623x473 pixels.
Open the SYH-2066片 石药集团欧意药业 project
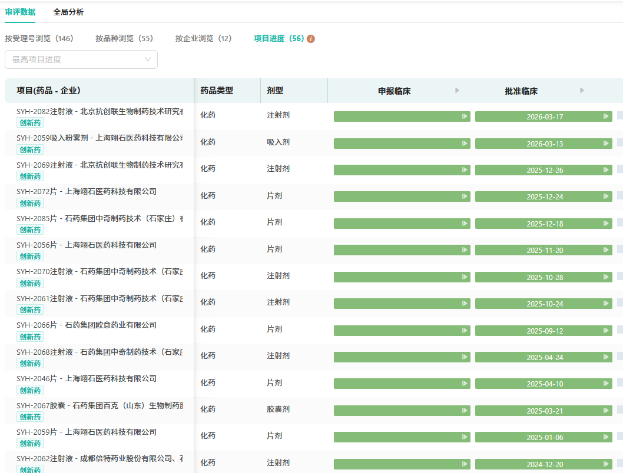pyautogui.click(x=87, y=325)
